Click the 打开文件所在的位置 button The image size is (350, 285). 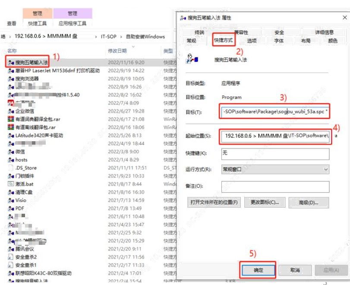pos(214,202)
